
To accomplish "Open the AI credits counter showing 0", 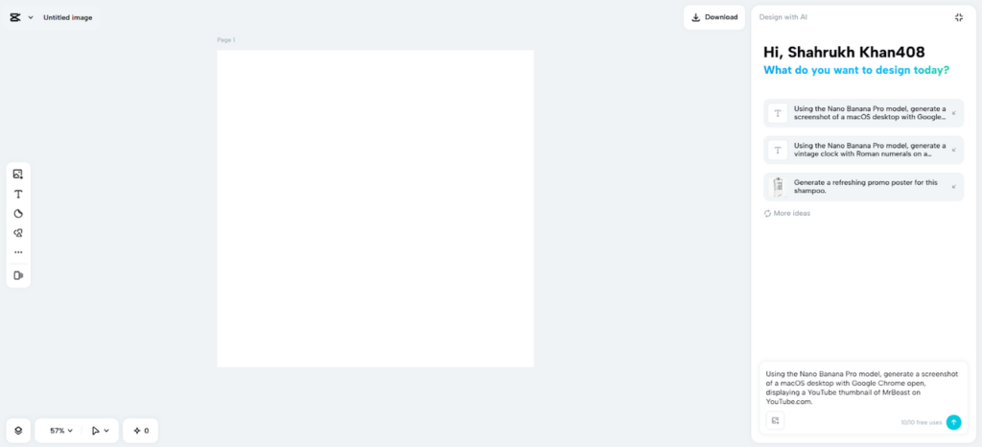I will pyautogui.click(x=140, y=431).
